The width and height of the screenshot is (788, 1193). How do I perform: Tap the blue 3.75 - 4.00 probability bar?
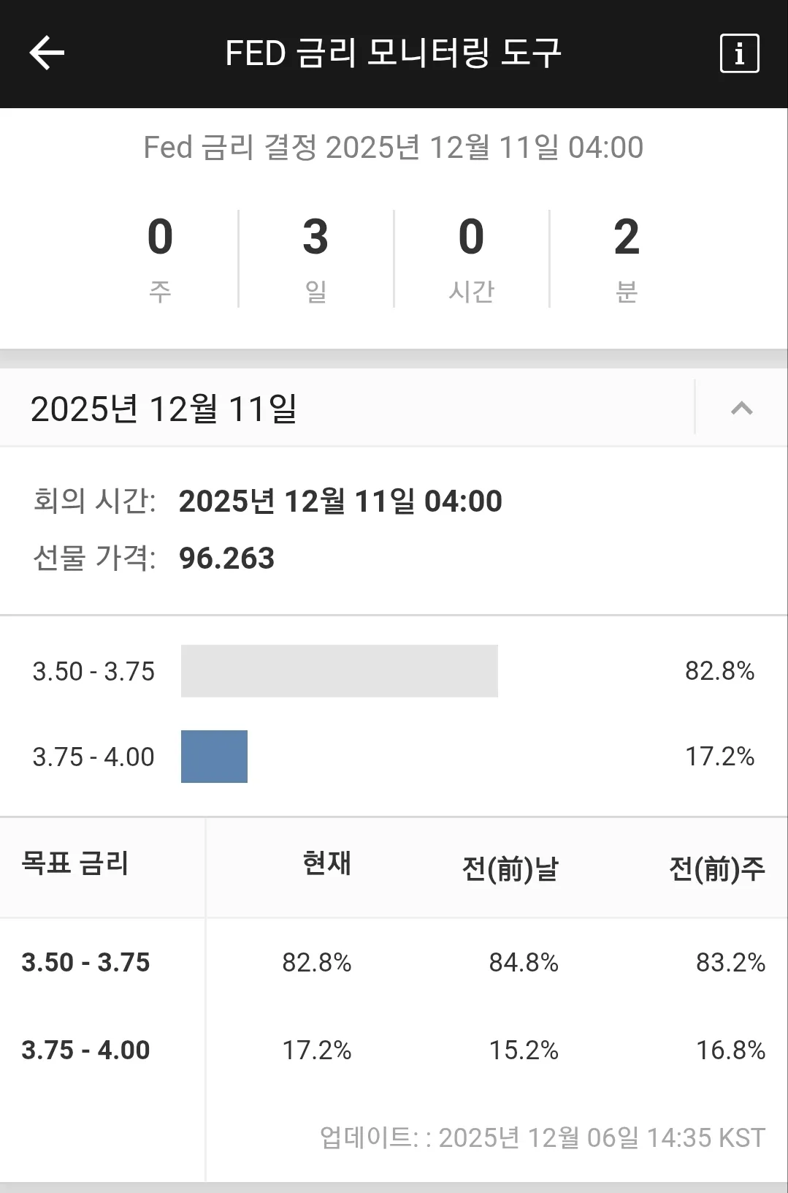[214, 757]
